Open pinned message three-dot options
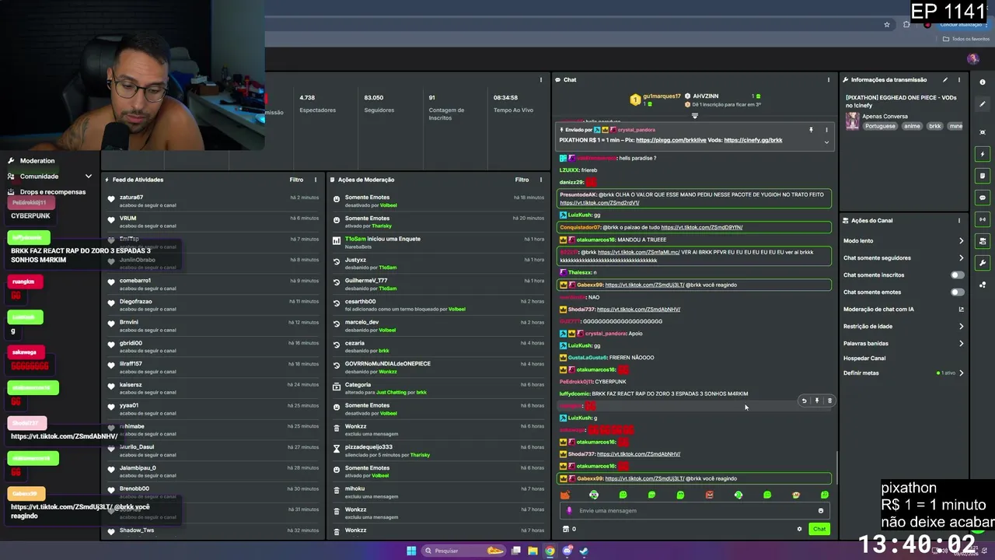Viewport: 995px width, 560px height. [826, 130]
